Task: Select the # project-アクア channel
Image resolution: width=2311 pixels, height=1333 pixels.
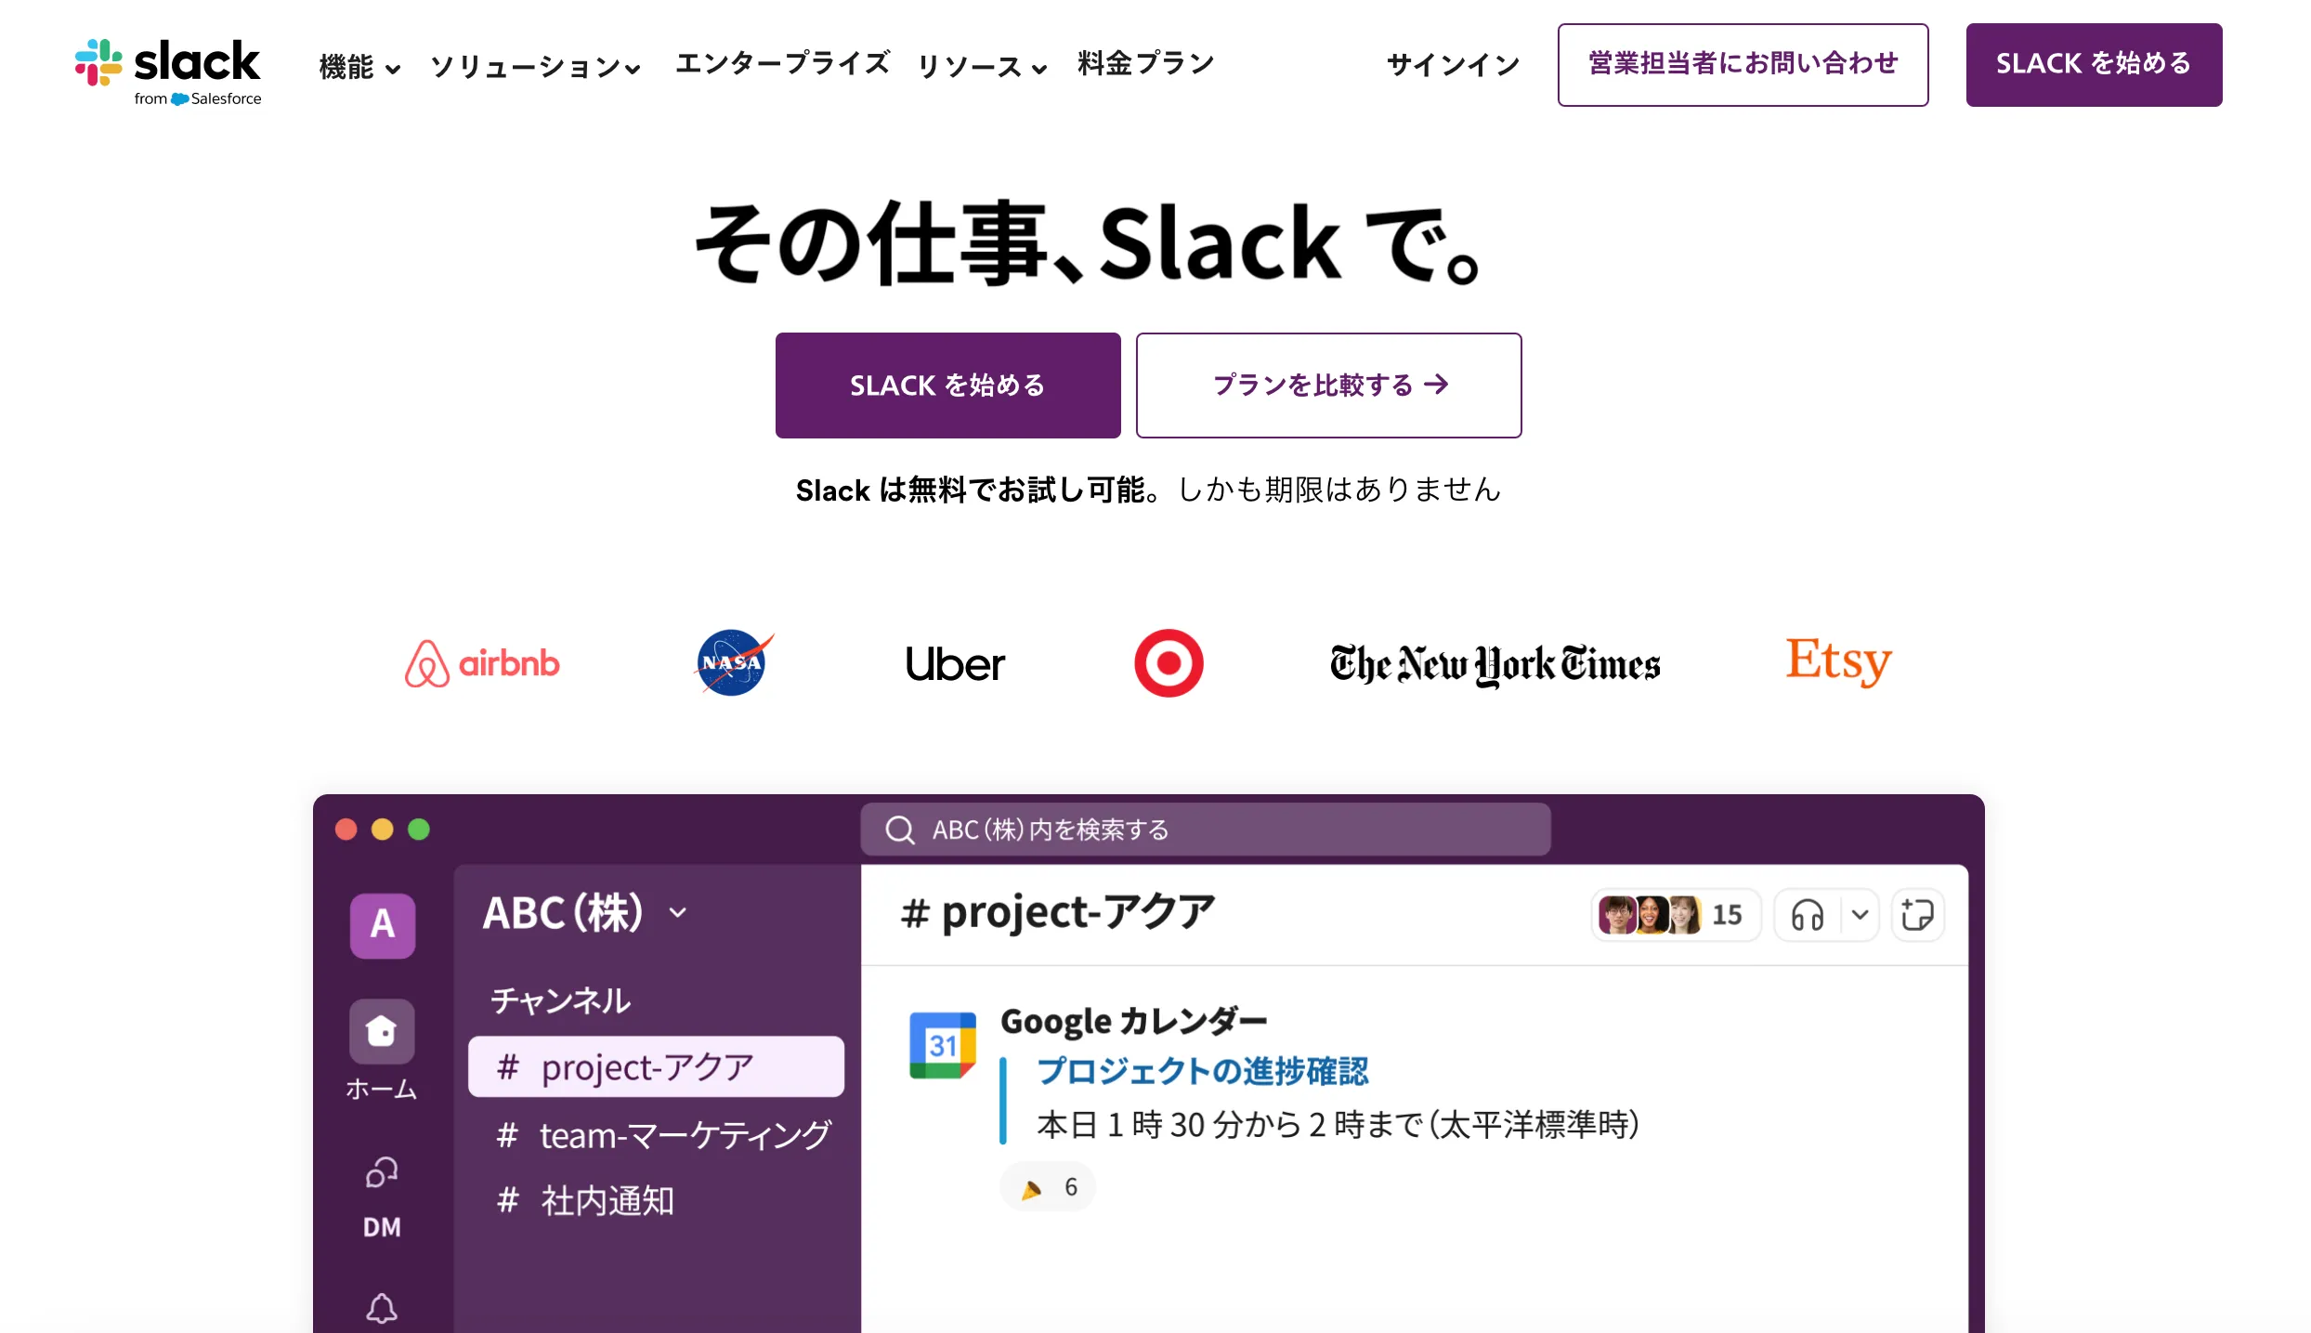Action: pyautogui.click(x=656, y=1066)
